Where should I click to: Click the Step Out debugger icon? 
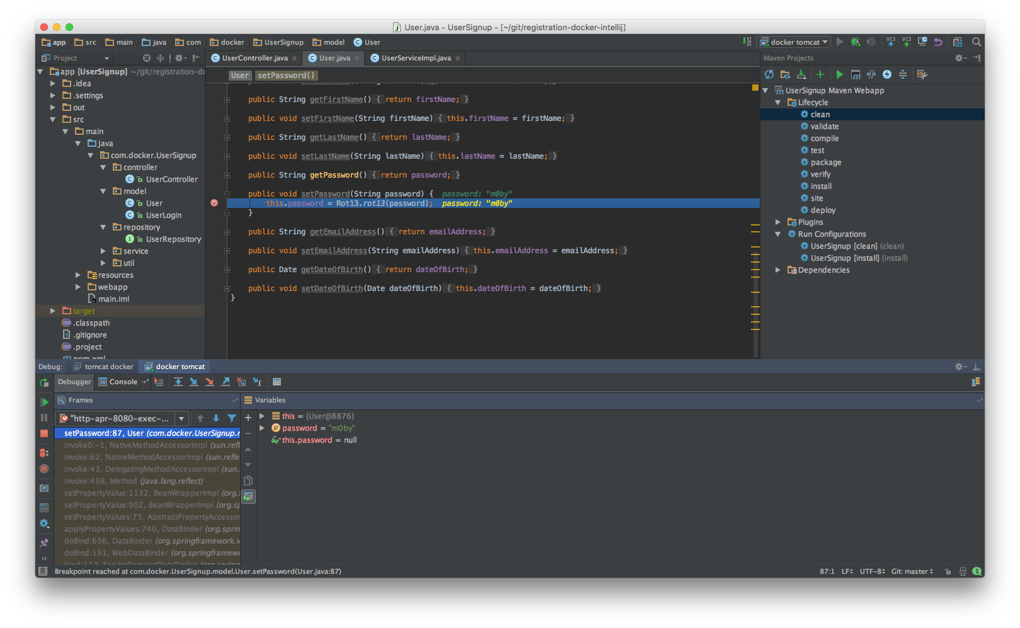(x=225, y=382)
